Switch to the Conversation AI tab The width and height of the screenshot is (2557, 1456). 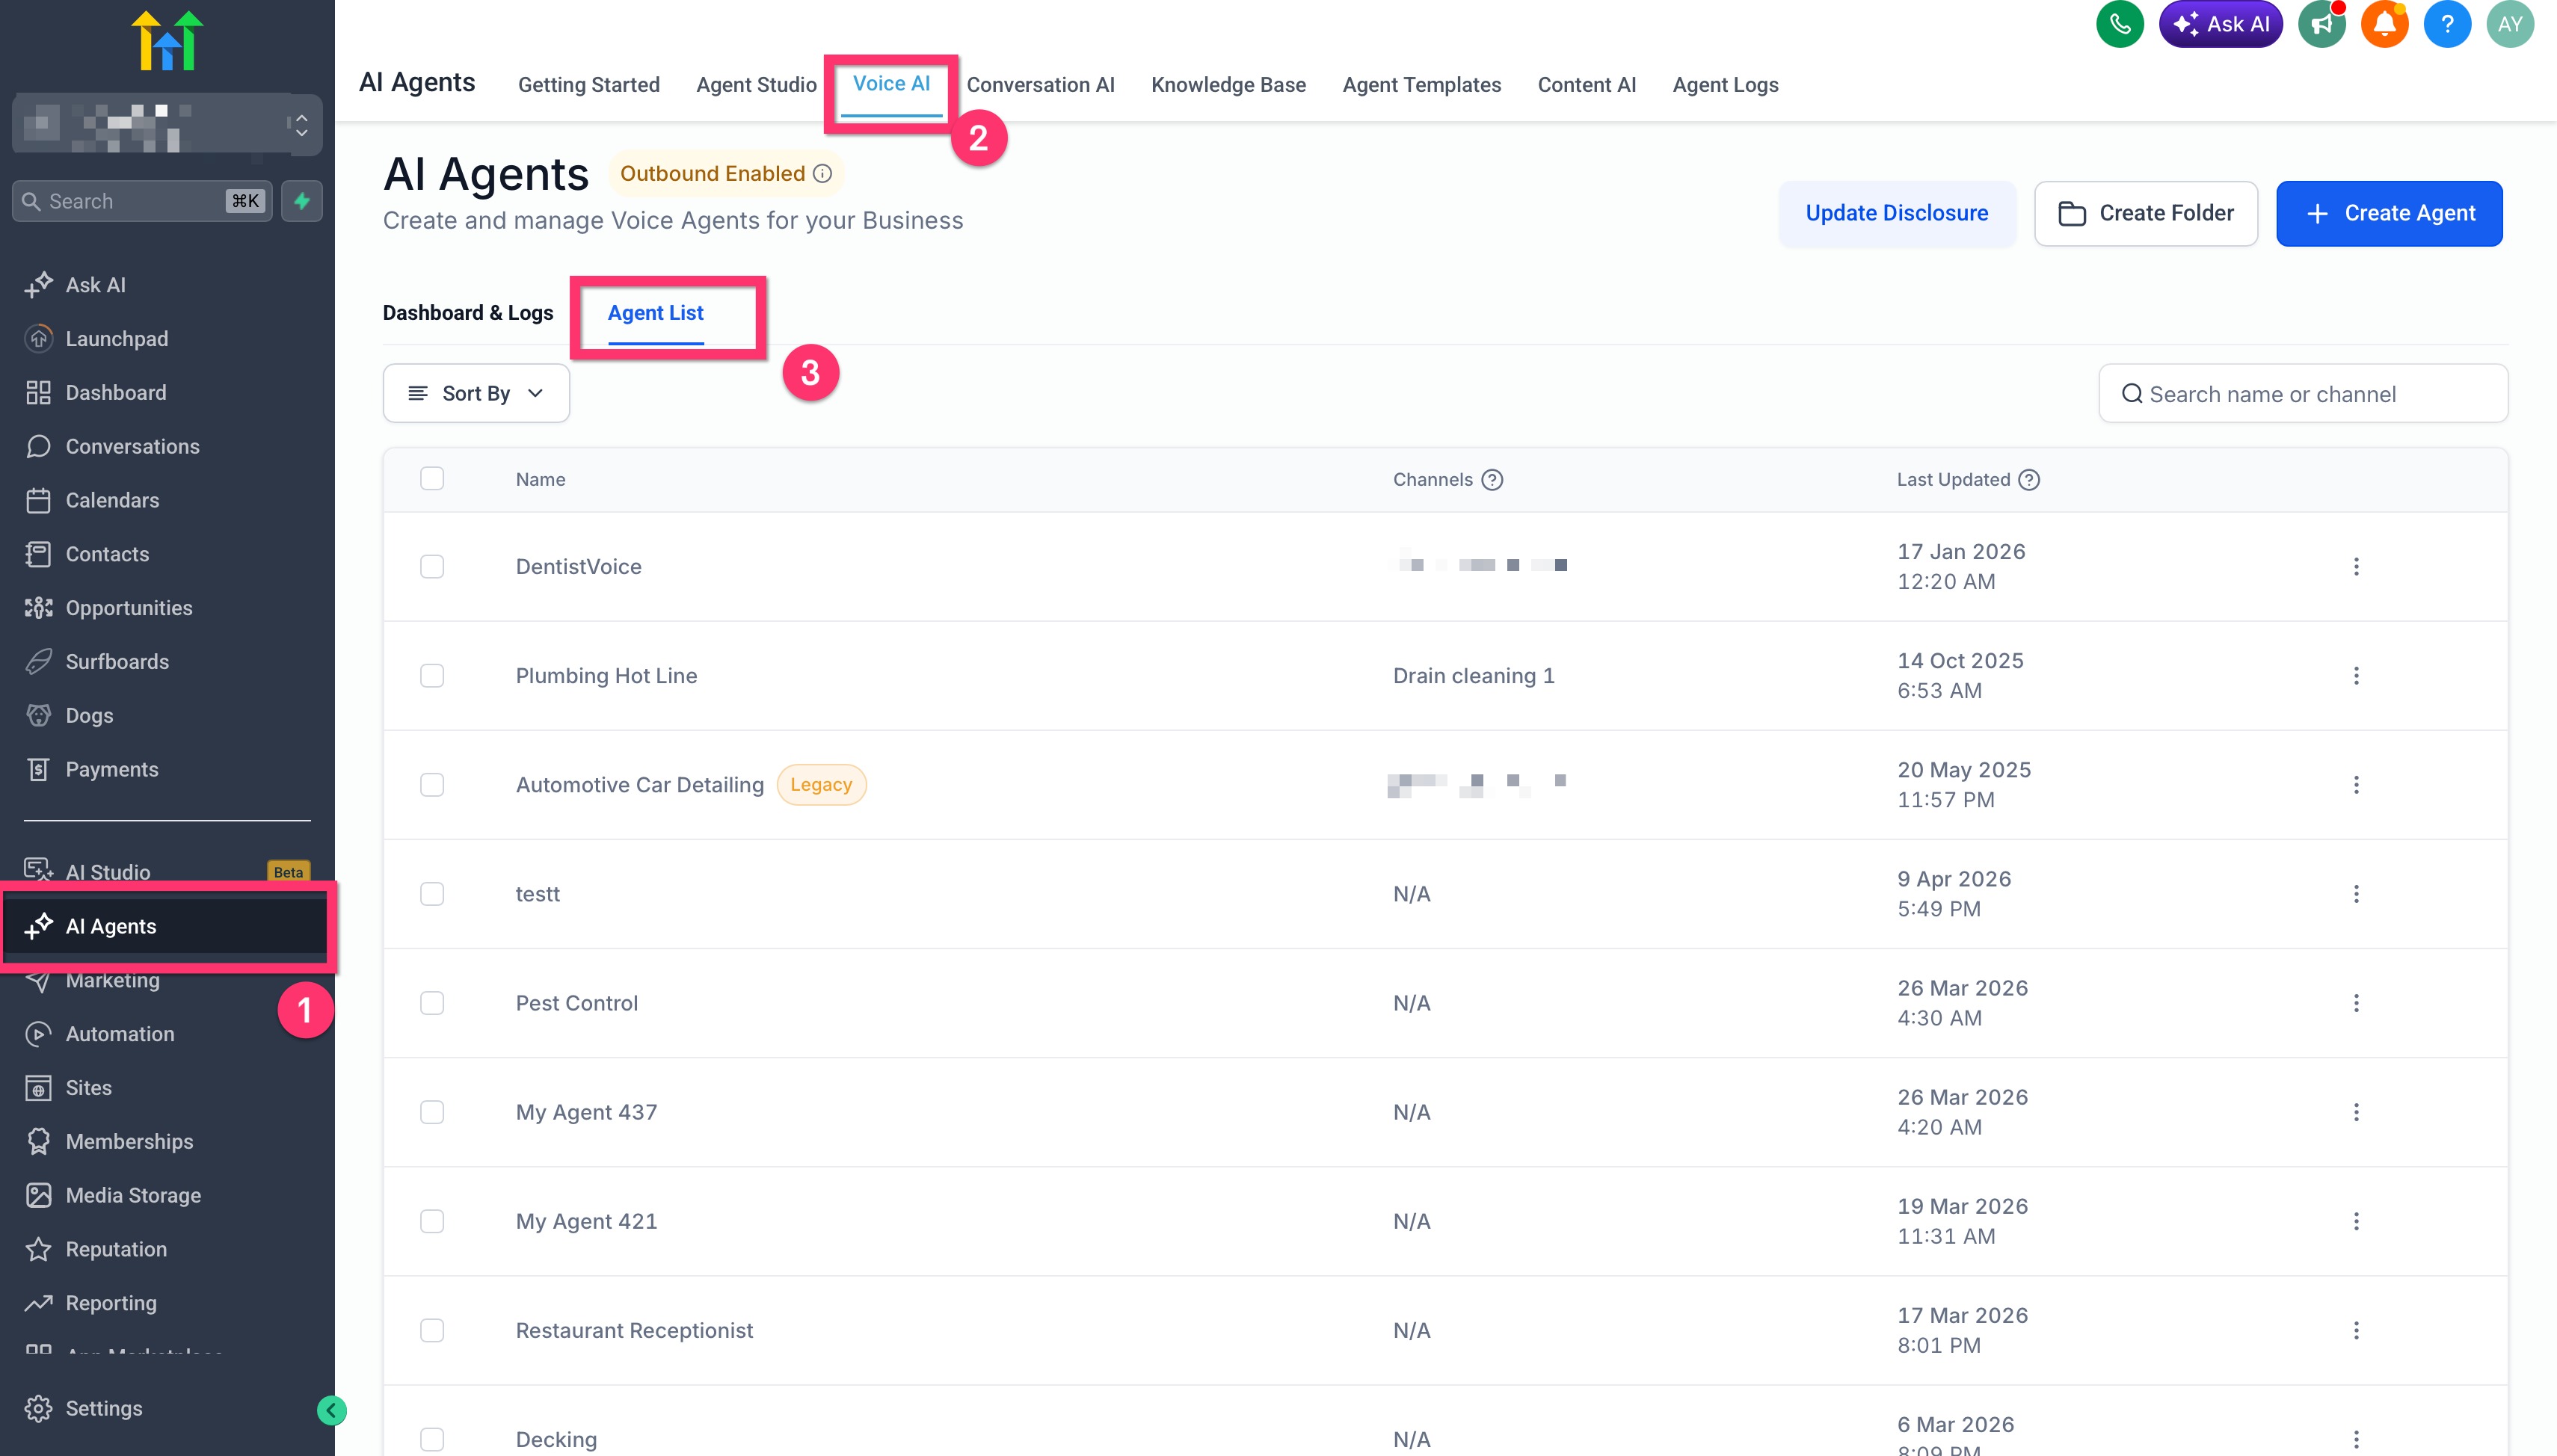[1040, 85]
